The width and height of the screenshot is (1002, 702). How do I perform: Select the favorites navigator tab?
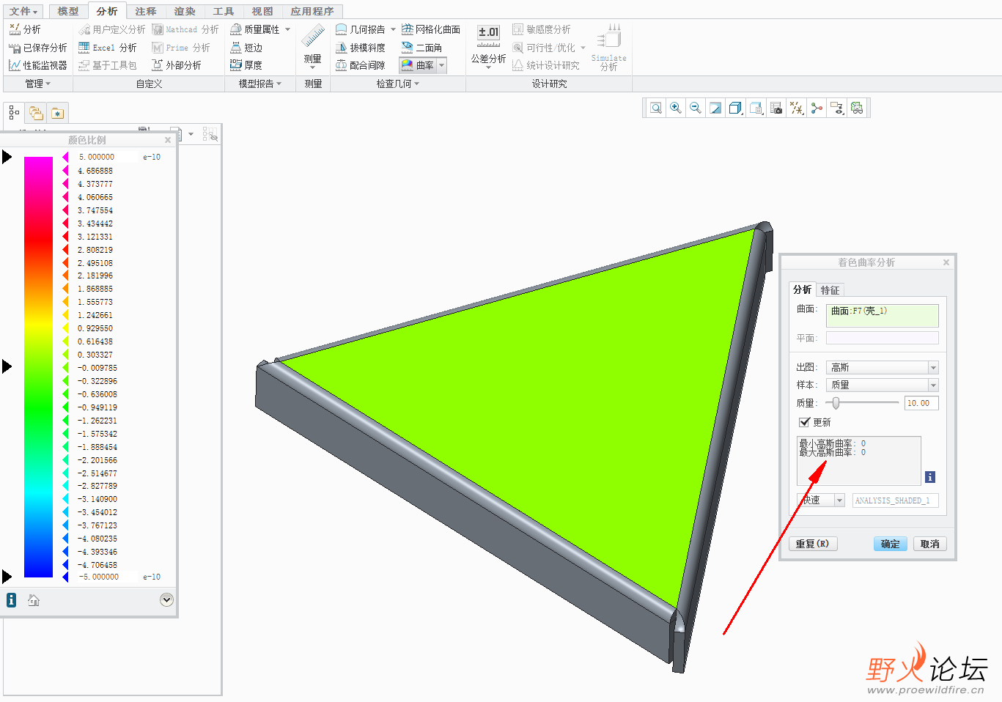click(57, 113)
